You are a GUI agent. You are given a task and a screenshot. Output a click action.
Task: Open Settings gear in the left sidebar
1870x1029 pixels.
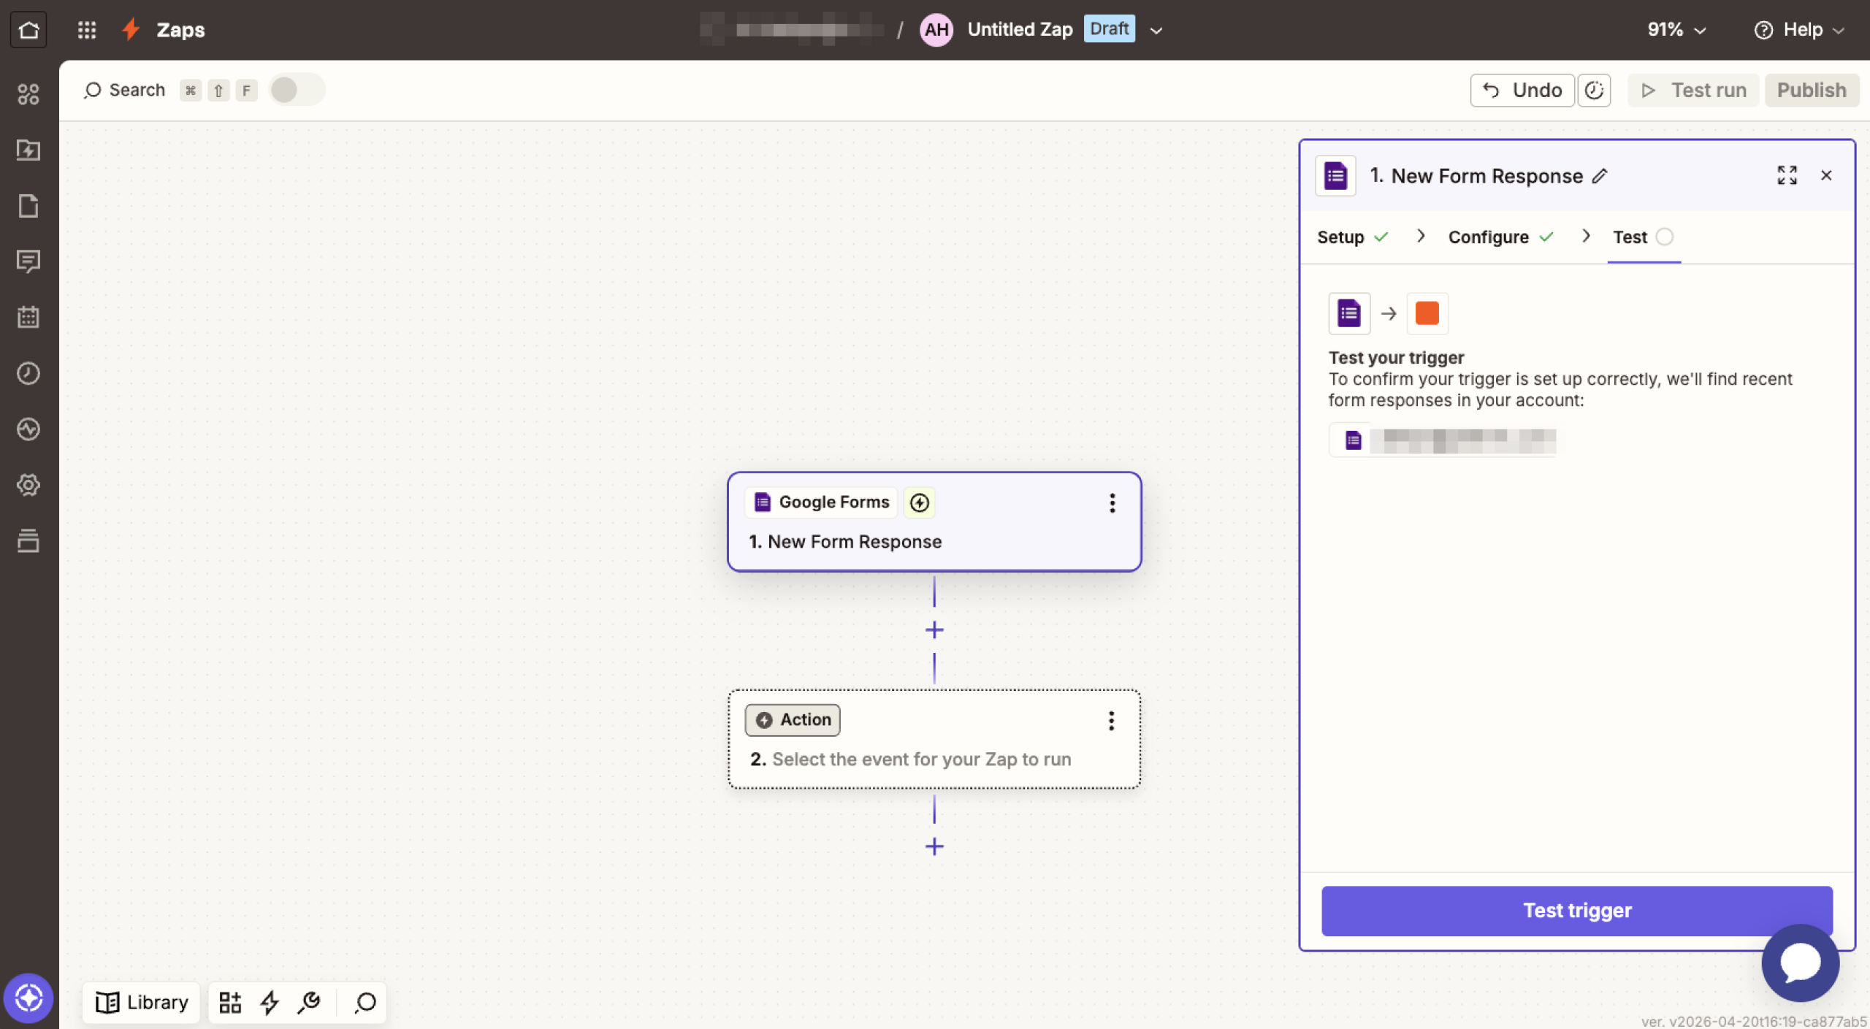click(x=28, y=484)
